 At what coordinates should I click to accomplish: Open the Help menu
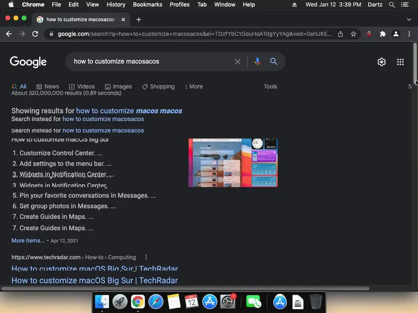[249, 4]
